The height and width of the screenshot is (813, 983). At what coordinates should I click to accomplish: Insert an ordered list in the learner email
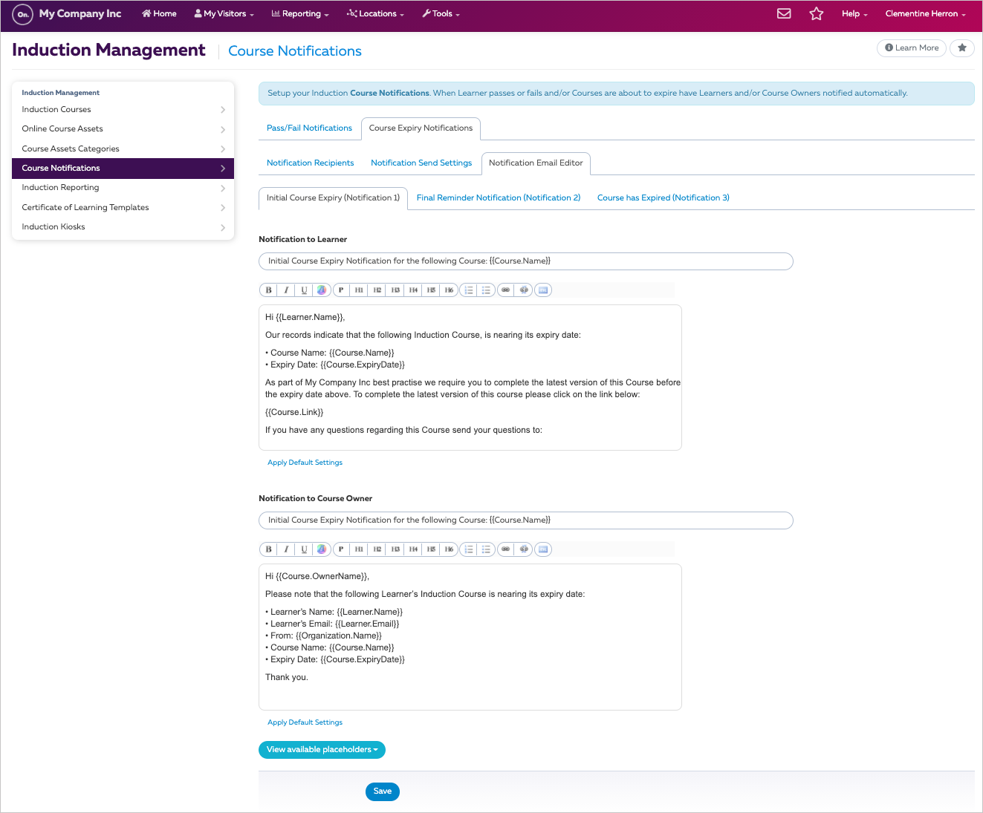coord(468,290)
